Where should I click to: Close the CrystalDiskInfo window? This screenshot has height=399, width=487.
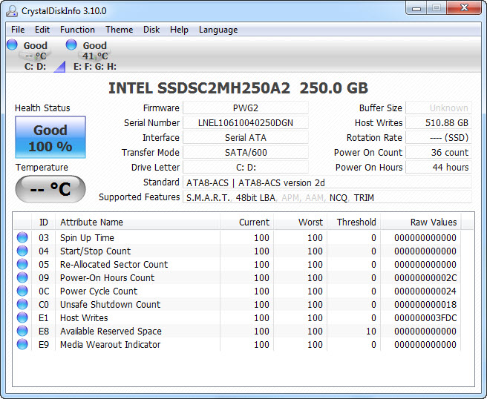tap(464, 7)
